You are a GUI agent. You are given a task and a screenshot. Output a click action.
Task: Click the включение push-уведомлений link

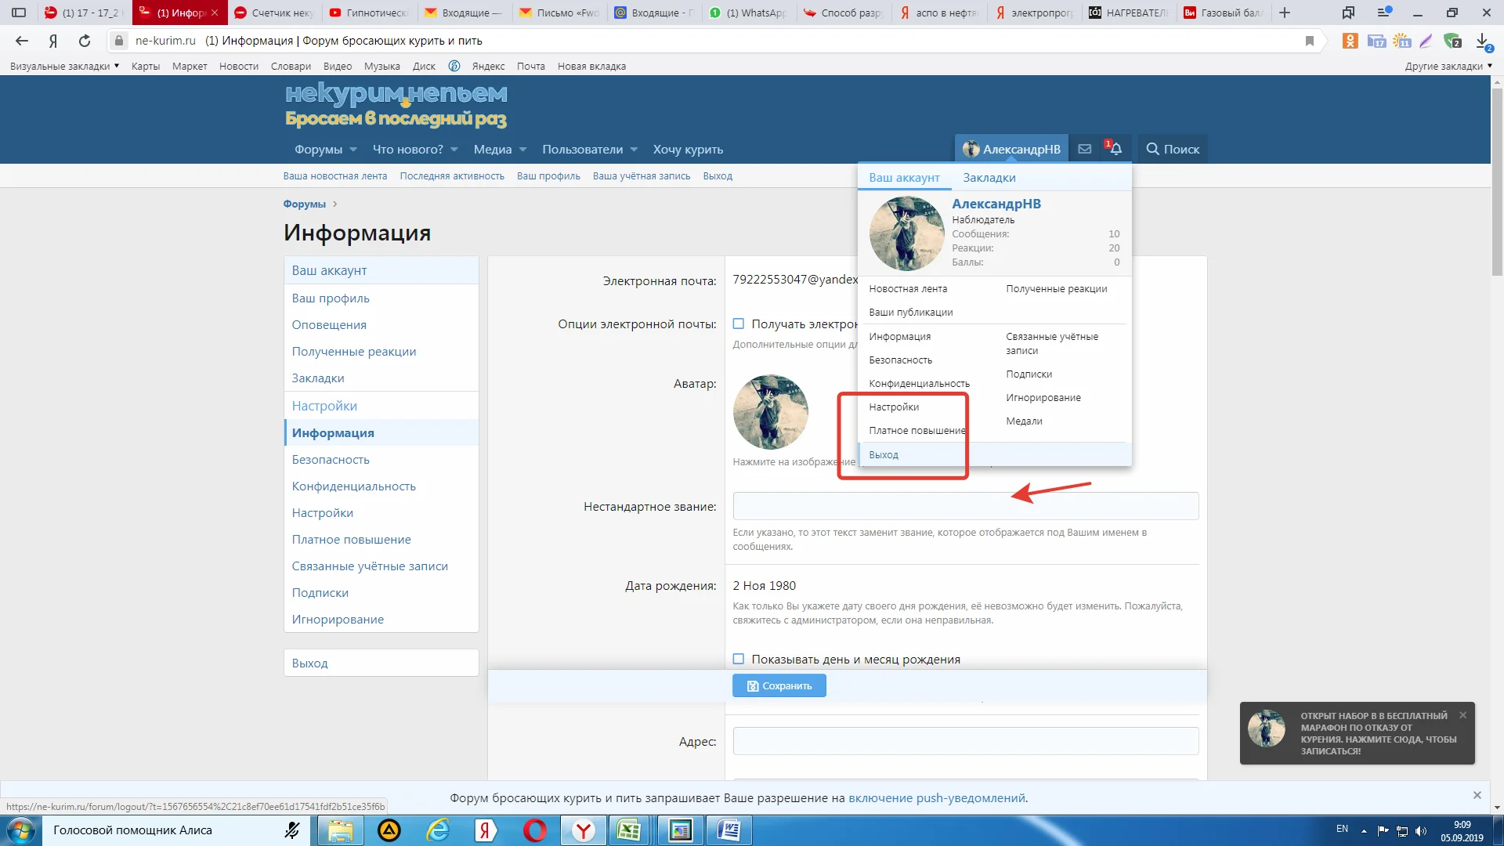(937, 798)
